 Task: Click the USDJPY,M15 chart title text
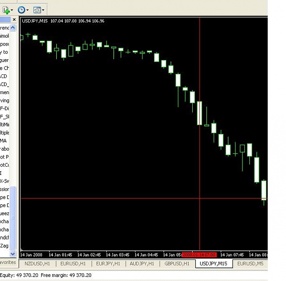35,21
